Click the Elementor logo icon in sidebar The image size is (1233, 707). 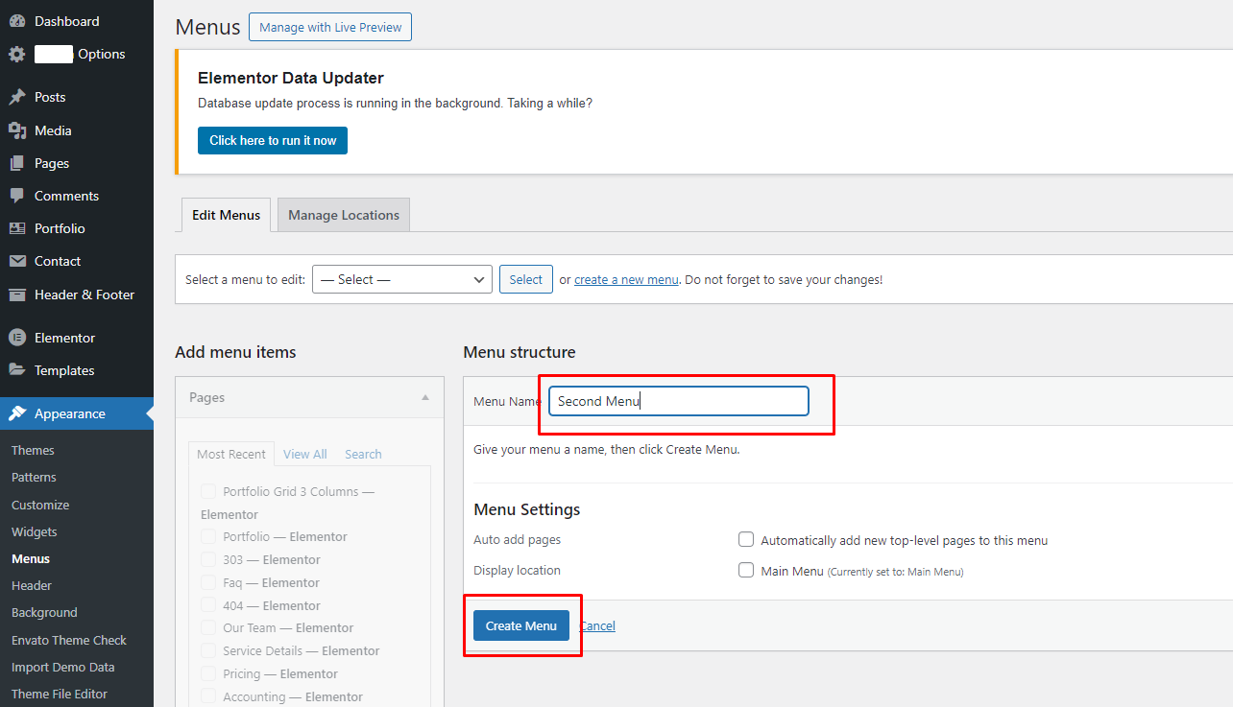tap(17, 338)
